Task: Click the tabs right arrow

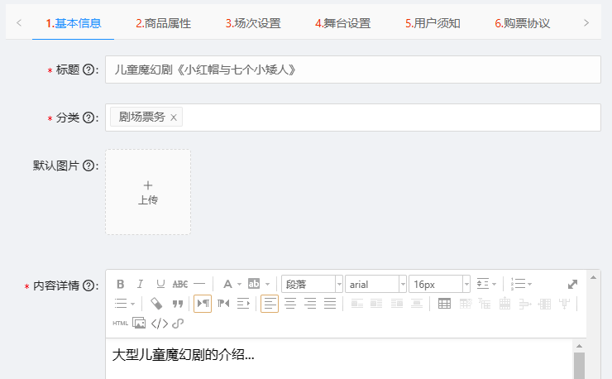Action: tap(586, 23)
